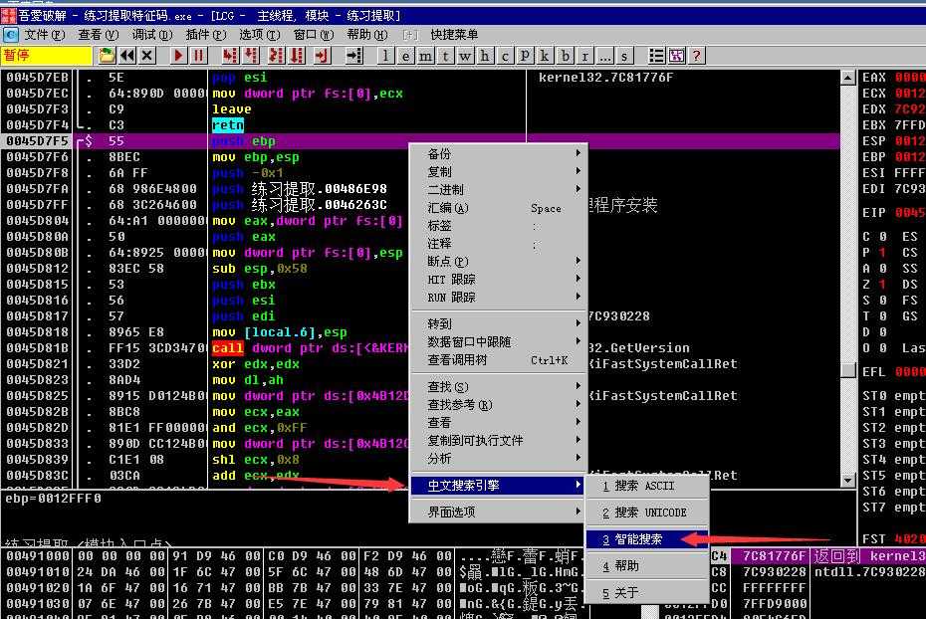Screen dimensions: 926x619
Task: Expand the RUN 跟踪 submenu
Action: tap(499, 297)
